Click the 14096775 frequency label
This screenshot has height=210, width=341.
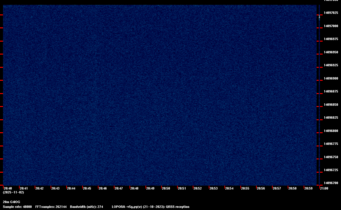[331, 144]
